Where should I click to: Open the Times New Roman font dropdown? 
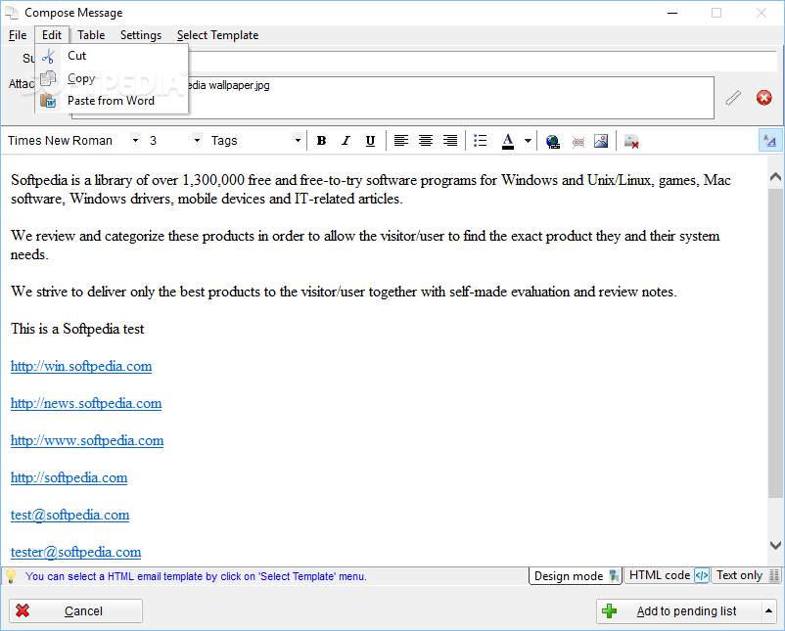(x=135, y=141)
